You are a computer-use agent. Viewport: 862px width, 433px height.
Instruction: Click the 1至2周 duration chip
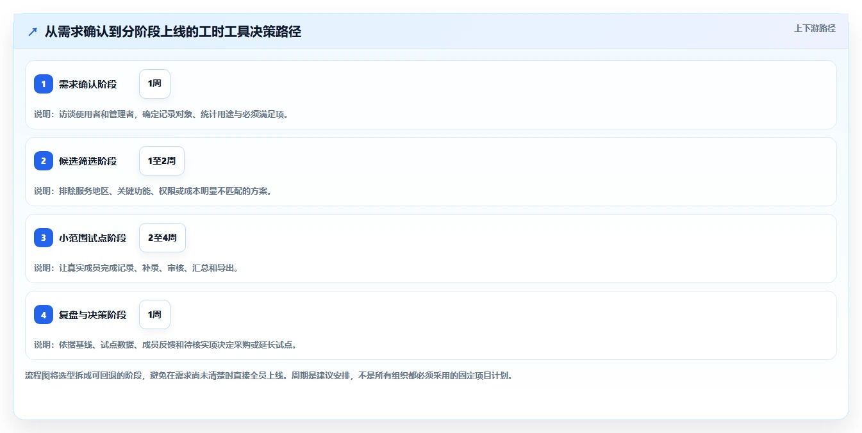coord(162,161)
